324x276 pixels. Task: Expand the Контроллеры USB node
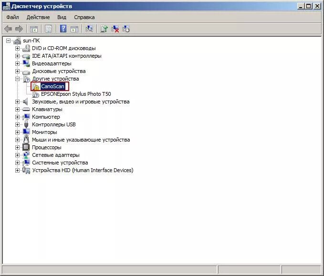(x=17, y=125)
